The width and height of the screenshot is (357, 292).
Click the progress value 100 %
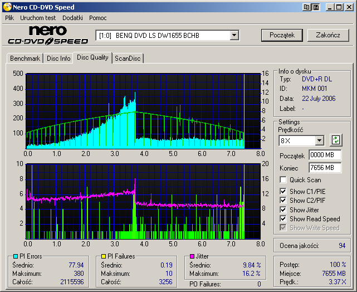(x=338, y=265)
